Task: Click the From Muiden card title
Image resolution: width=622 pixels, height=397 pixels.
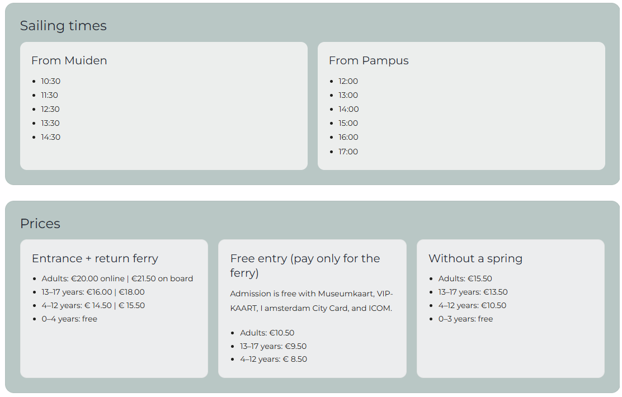Action: [69, 61]
